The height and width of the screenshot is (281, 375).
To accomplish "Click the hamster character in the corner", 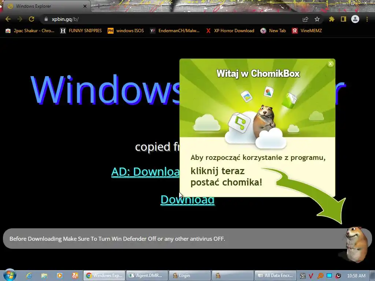I will point(356,244).
